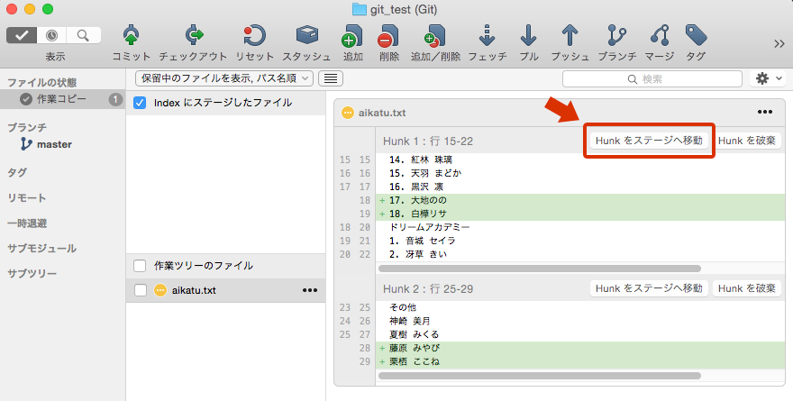Click the list view mode button
The image size is (793, 401).
point(330,78)
